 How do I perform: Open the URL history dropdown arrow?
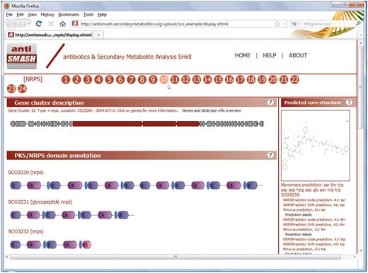click(x=284, y=24)
